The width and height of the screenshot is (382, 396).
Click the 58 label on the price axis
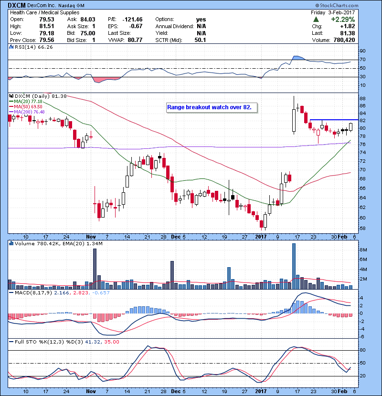coord(362,229)
